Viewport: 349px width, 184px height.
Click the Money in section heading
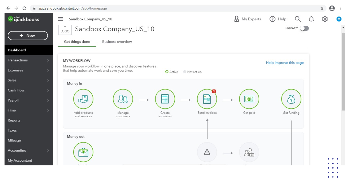click(75, 83)
